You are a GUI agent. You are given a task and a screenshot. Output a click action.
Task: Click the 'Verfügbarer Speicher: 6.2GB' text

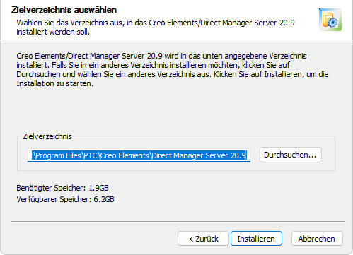pyautogui.click(x=65, y=199)
